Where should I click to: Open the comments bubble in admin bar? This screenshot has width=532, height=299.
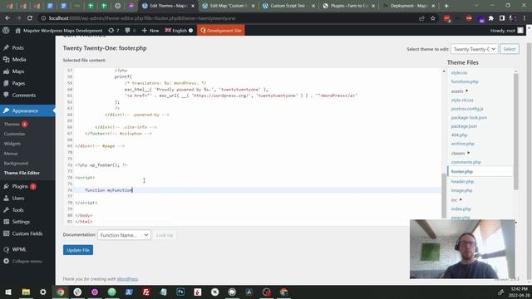[130, 31]
